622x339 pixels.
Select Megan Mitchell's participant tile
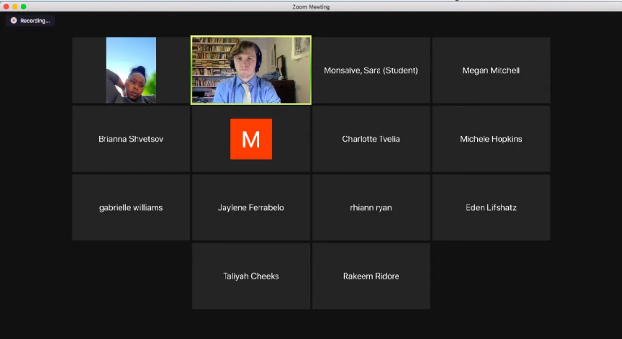(491, 70)
